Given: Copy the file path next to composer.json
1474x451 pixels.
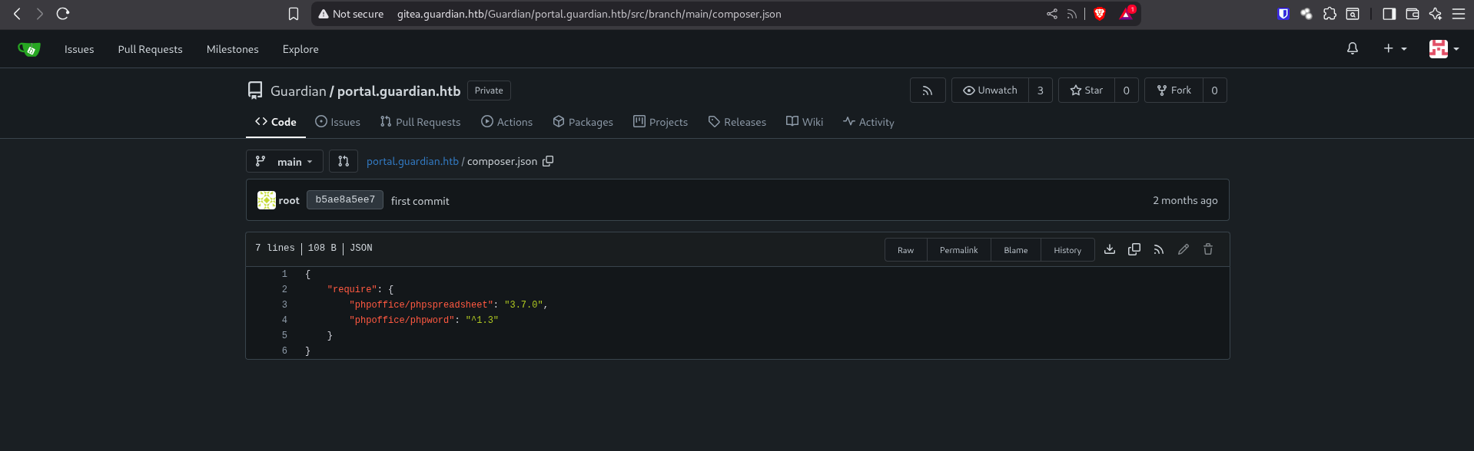Looking at the screenshot, I should click(548, 161).
